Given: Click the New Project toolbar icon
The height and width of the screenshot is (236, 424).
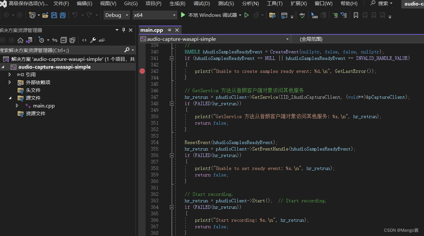Looking at the screenshot, I should pyautogui.click(x=32, y=15).
